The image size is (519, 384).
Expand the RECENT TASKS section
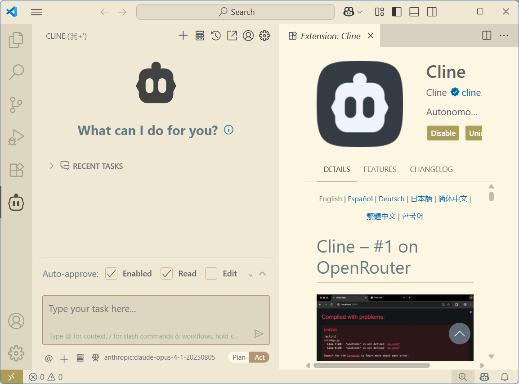click(x=51, y=166)
